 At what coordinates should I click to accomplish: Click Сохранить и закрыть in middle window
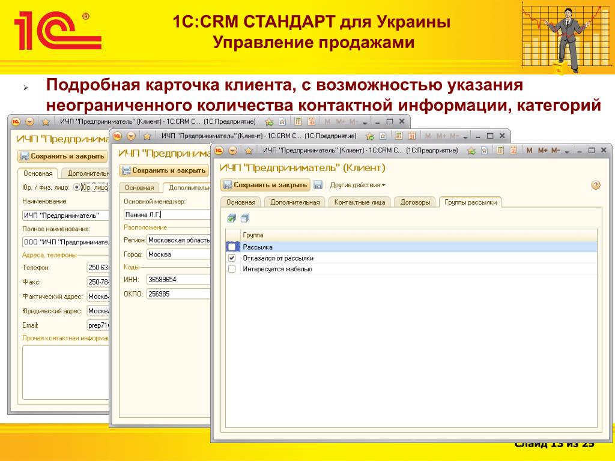(164, 170)
